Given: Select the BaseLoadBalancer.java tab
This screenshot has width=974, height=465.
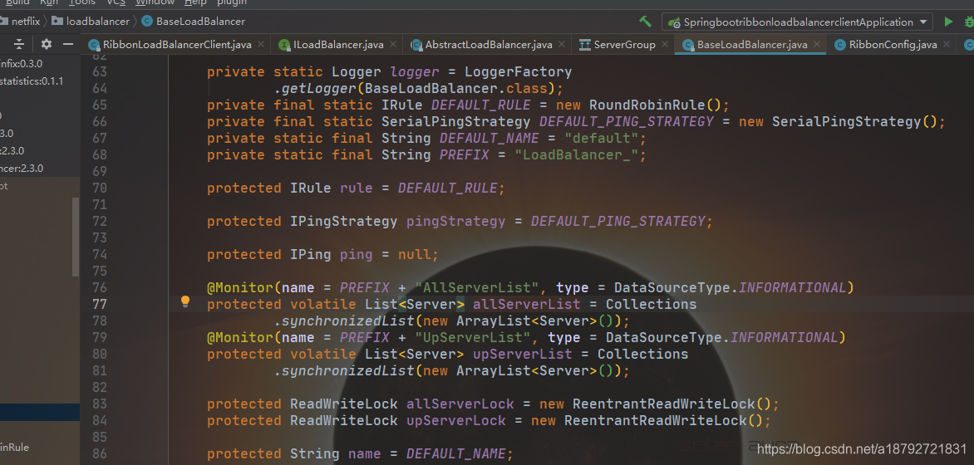Looking at the screenshot, I should (x=751, y=45).
